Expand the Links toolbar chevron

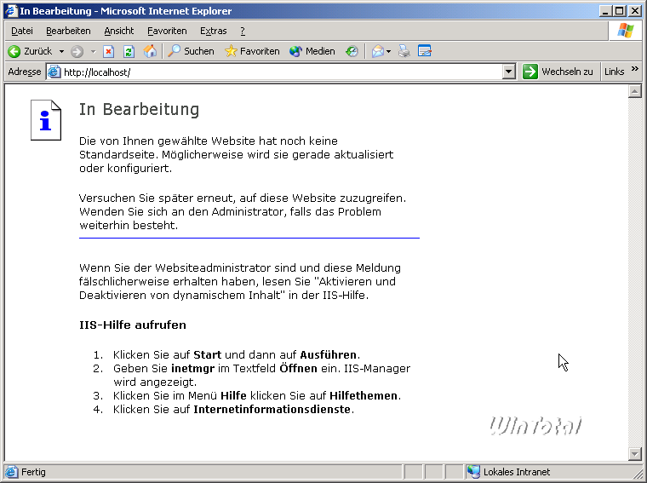635,68
